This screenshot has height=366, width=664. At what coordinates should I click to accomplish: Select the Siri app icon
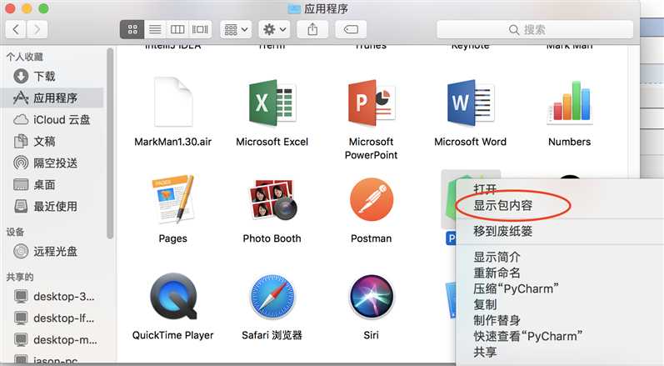pyautogui.click(x=372, y=296)
